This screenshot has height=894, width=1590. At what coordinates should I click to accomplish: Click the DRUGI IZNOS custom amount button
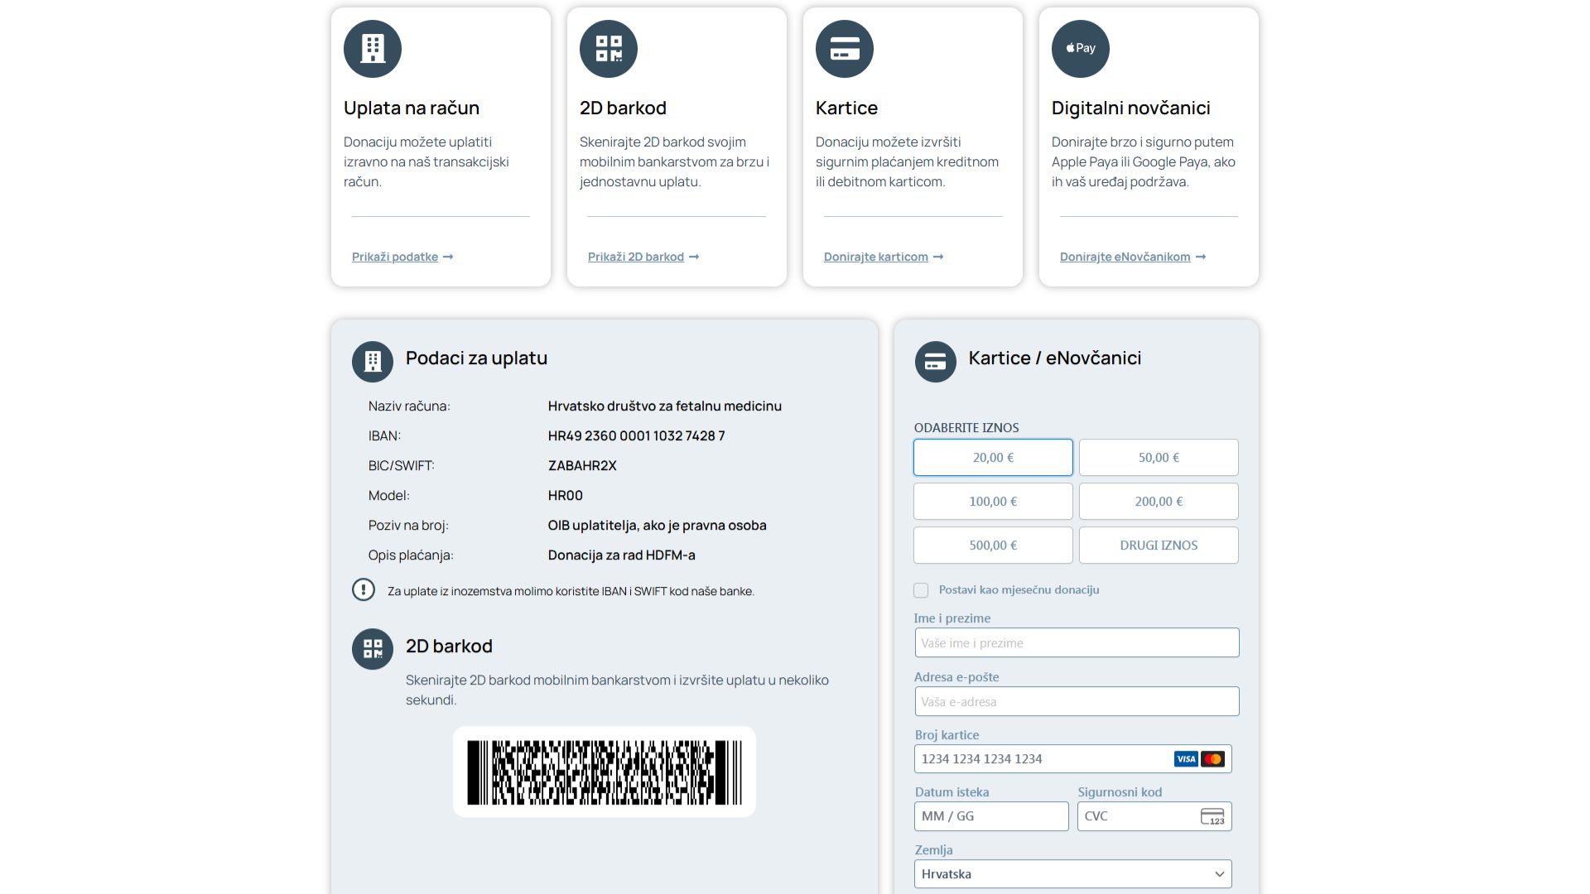coord(1159,546)
